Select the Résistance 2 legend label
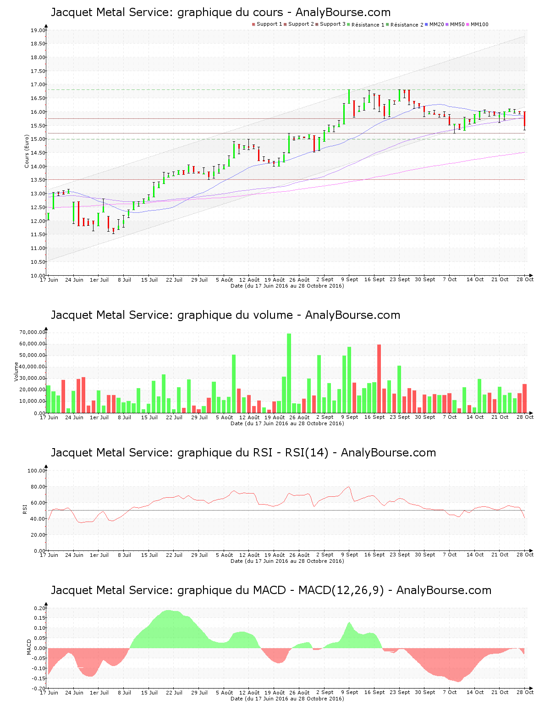 [x=407, y=25]
